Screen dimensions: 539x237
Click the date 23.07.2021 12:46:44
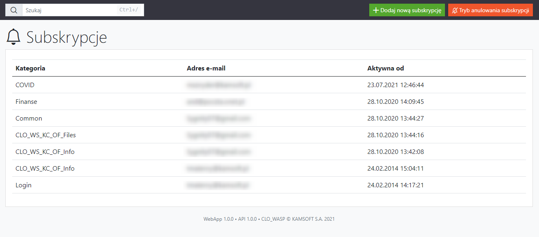(x=395, y=85)
